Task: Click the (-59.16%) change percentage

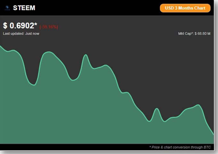Action: 49,27
